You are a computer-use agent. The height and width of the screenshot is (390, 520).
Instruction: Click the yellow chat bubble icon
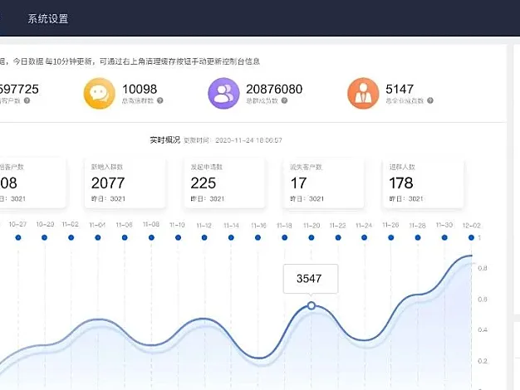[99, 94]
